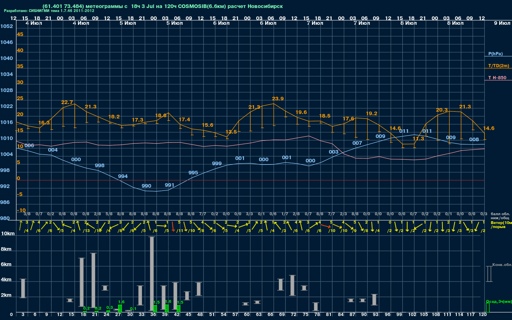Click the 19.6 temperature label

pos(301,112)
